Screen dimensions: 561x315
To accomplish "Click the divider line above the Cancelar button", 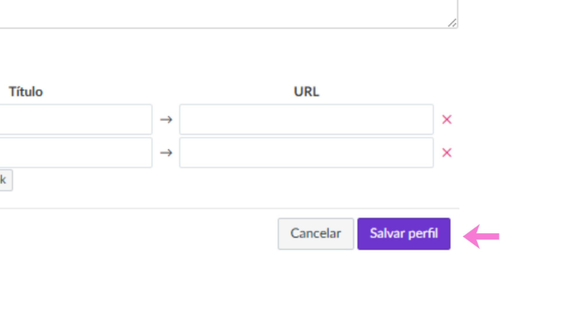I will [229, 208].
